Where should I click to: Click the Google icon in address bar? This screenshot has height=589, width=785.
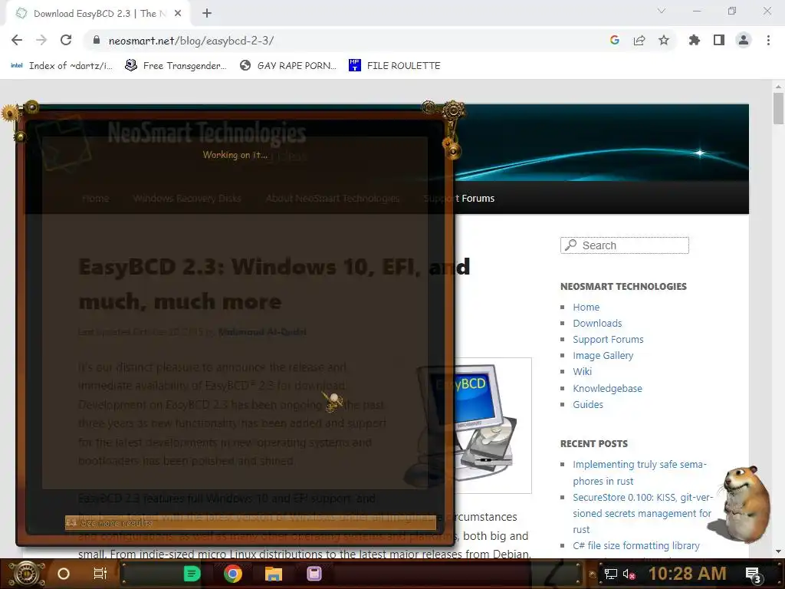pos(614,40)
